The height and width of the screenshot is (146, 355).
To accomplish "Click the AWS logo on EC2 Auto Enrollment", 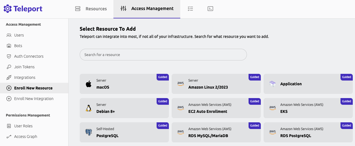I will tap(181, 108).
